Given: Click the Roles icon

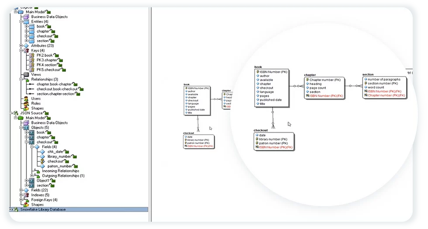Looking at the screenshot, I should tap(26, 103).
